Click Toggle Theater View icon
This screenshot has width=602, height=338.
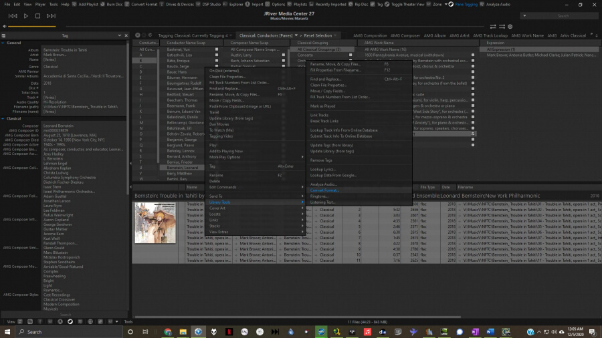point(387,4)
